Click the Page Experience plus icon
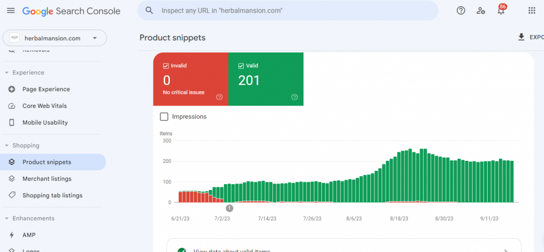 (12, 89)
